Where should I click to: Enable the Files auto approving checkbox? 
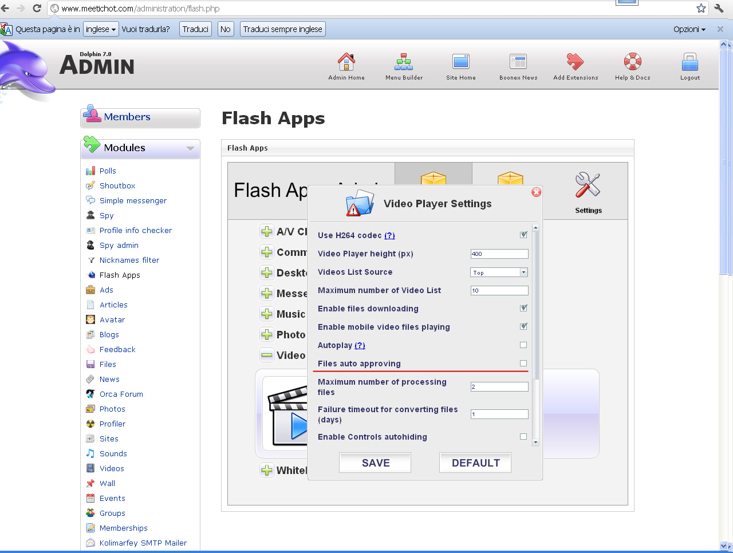pos(523,364)
